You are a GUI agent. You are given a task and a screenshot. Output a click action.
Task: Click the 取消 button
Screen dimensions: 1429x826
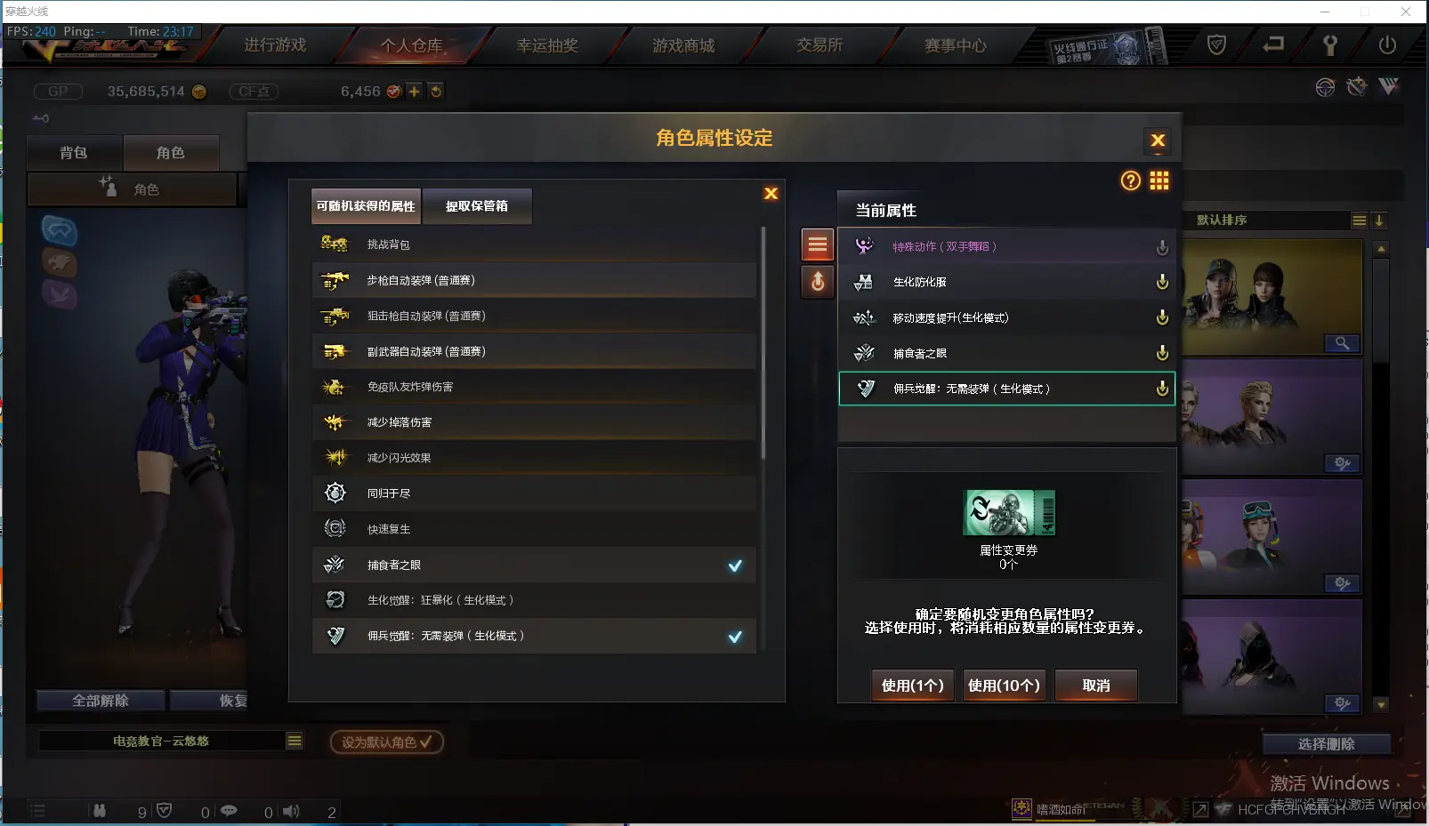(1096, 686)
